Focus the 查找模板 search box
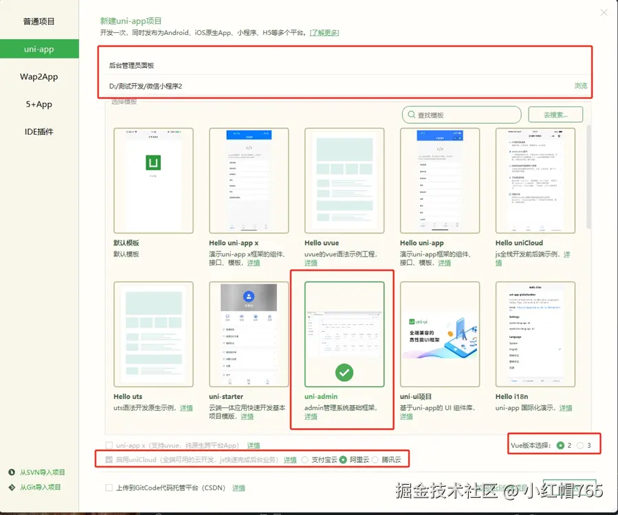This screenshot has height=515, width=618. pyautogui.click(x=461, y=115)
